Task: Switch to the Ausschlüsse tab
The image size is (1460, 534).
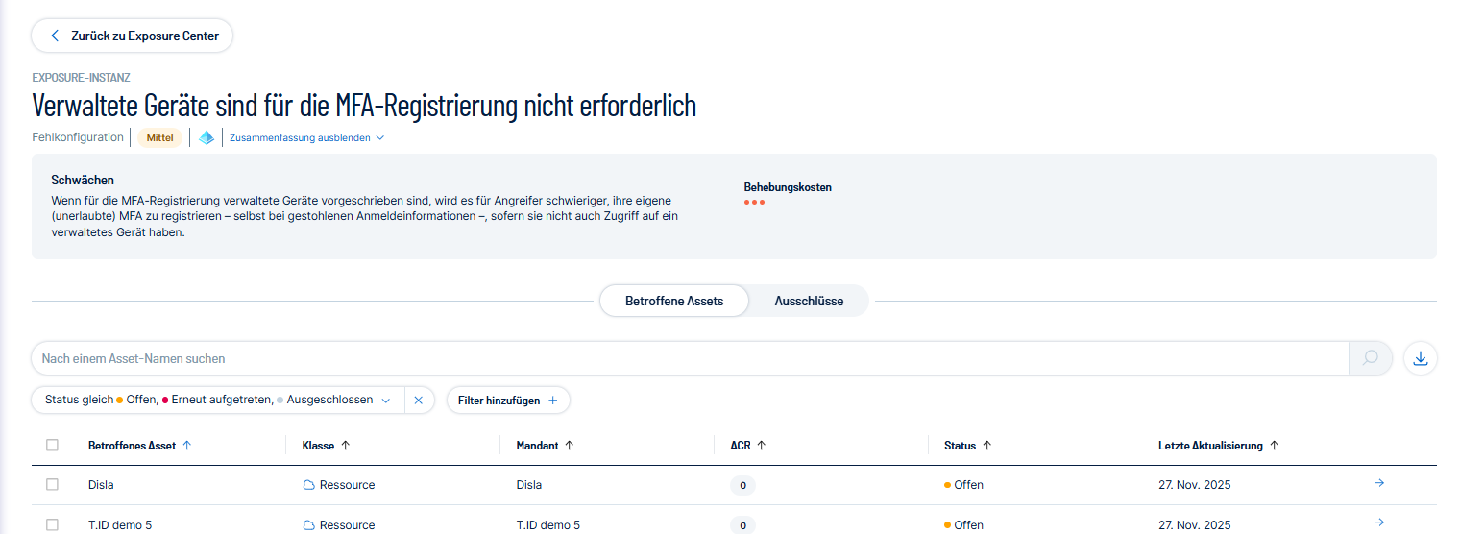Action: (x=809, y=301)
